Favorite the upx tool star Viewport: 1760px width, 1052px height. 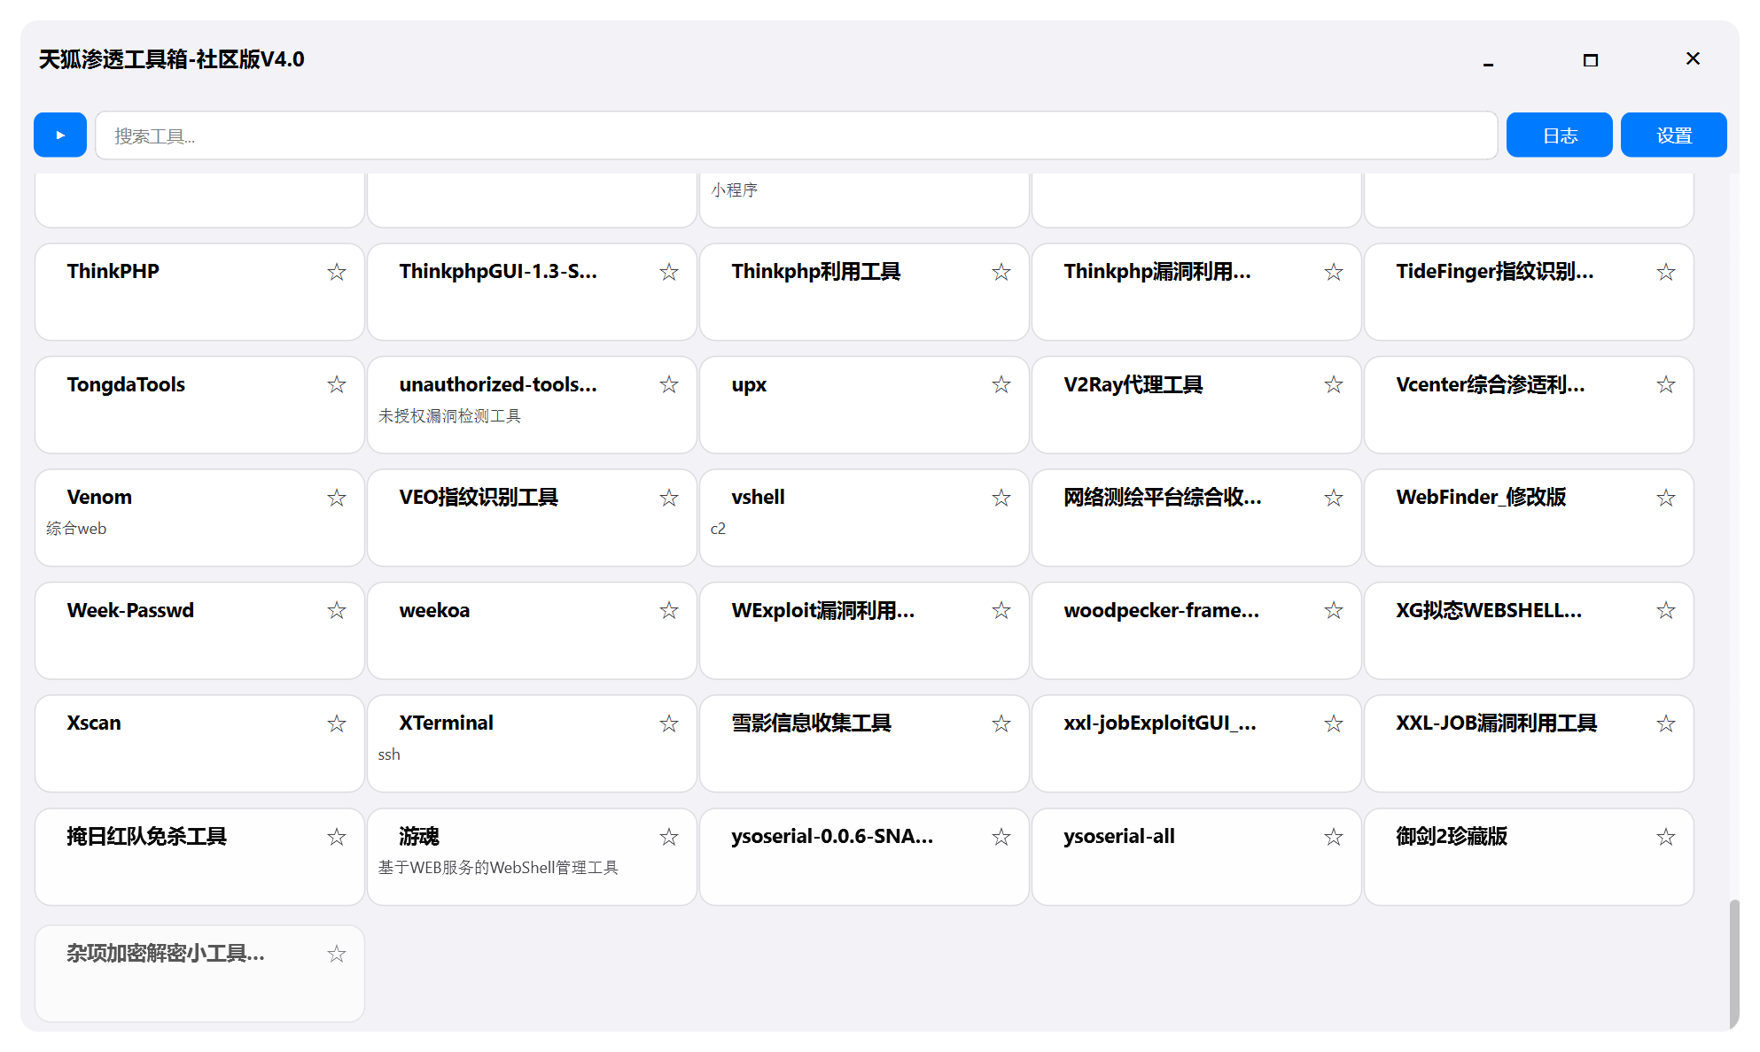(1001, 384)
